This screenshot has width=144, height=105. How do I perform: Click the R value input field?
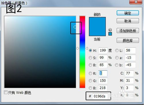(x=103, y=73)
